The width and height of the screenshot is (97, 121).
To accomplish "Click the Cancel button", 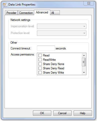I will (62, 113).
